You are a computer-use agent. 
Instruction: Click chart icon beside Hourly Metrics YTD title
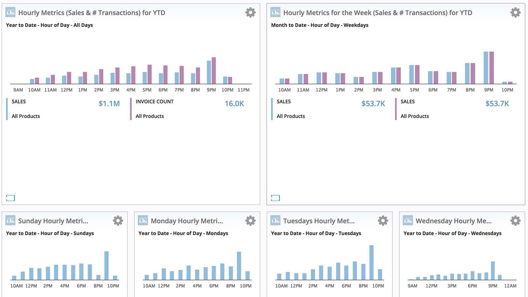coord(11,13)
